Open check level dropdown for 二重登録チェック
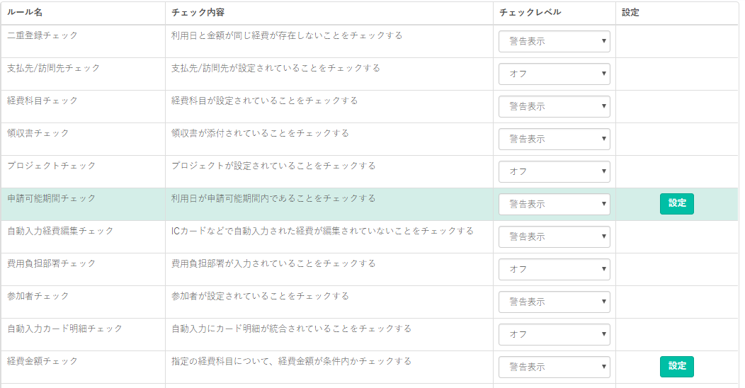 [x=554, y=41]
